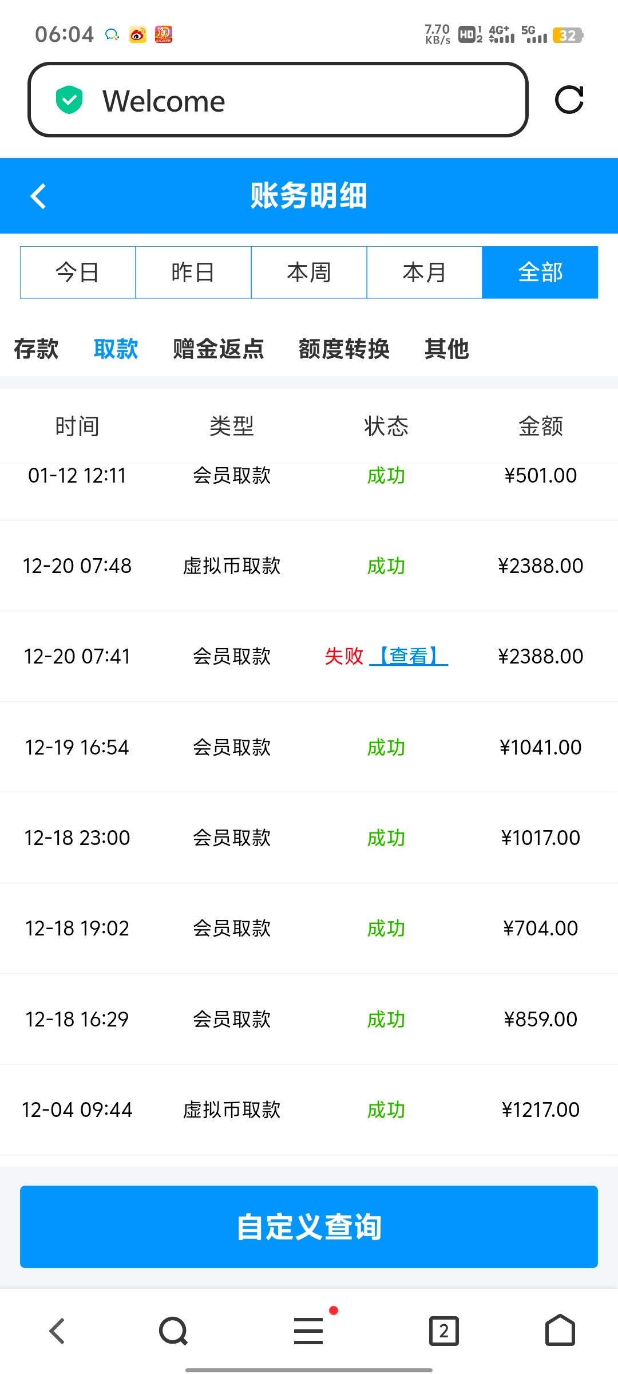The width and height of the screenshot is (618, 1374).
Task: Open the tab switcher showing 2 tabs
Action: coord(443,1330)
